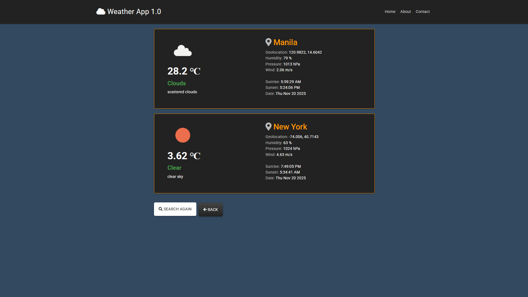Screen dimensions: 528x297
Task: Click the location pin beside New York
Action: pyautogui.click(x=268, y=127)
